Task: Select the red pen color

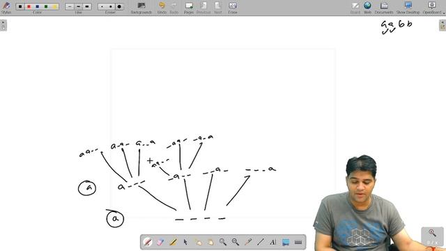Action: coord(29,6)
